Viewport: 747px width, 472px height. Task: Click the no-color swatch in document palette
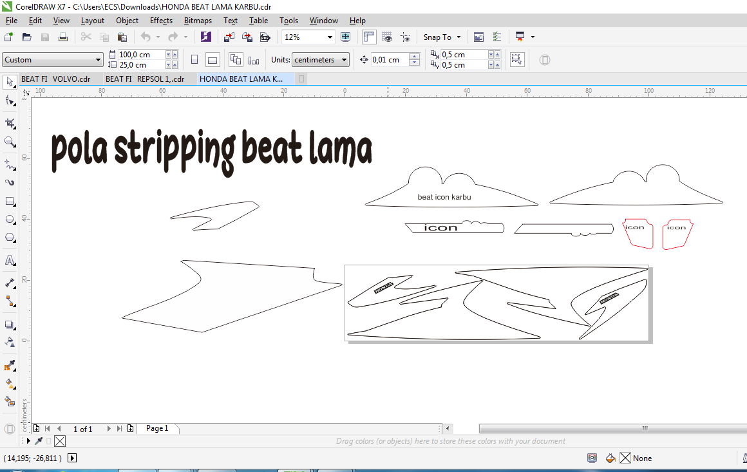[x=59, y=441]
